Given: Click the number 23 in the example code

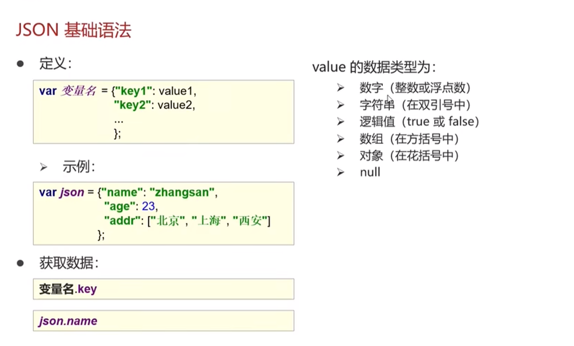Looking at the screenshot, I should (x=148, y=206).
